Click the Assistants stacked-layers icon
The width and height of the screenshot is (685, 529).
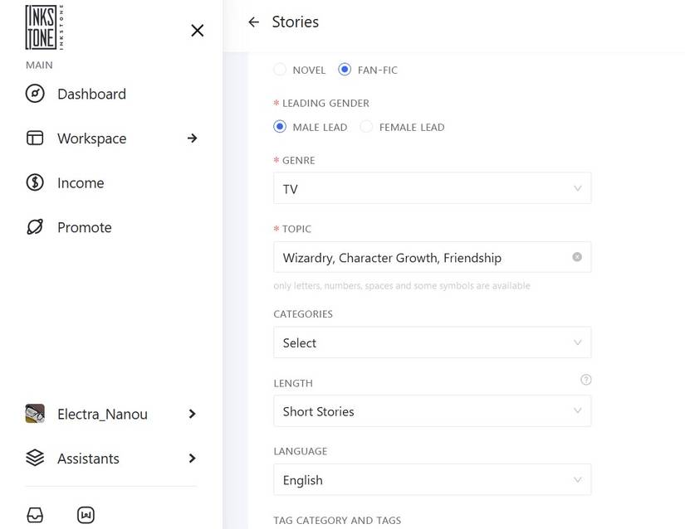pos(35,458)
